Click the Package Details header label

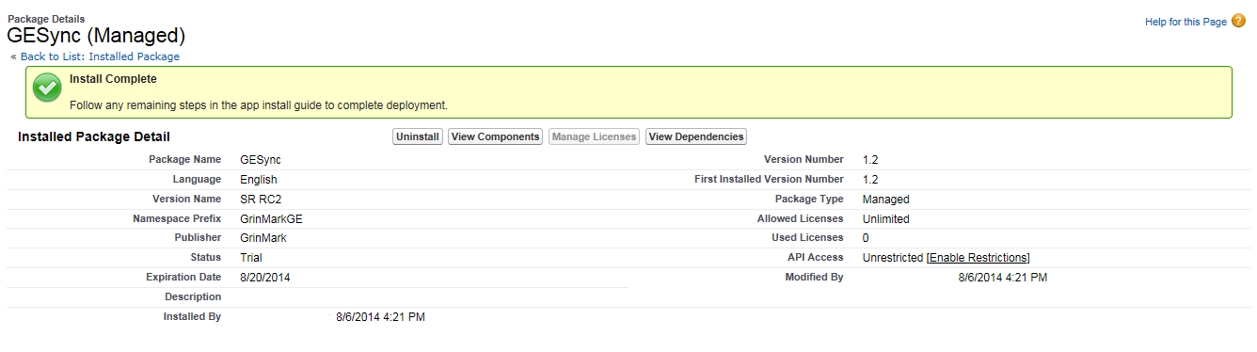coord(46,19)
